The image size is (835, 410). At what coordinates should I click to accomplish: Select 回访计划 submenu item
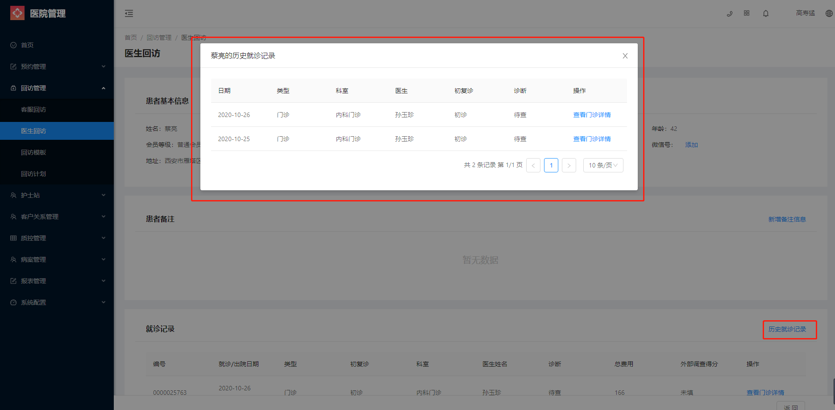click(57, 174)
